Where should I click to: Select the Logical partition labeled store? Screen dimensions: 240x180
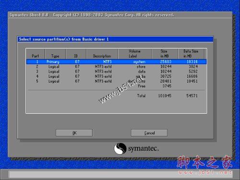[116, 67]
